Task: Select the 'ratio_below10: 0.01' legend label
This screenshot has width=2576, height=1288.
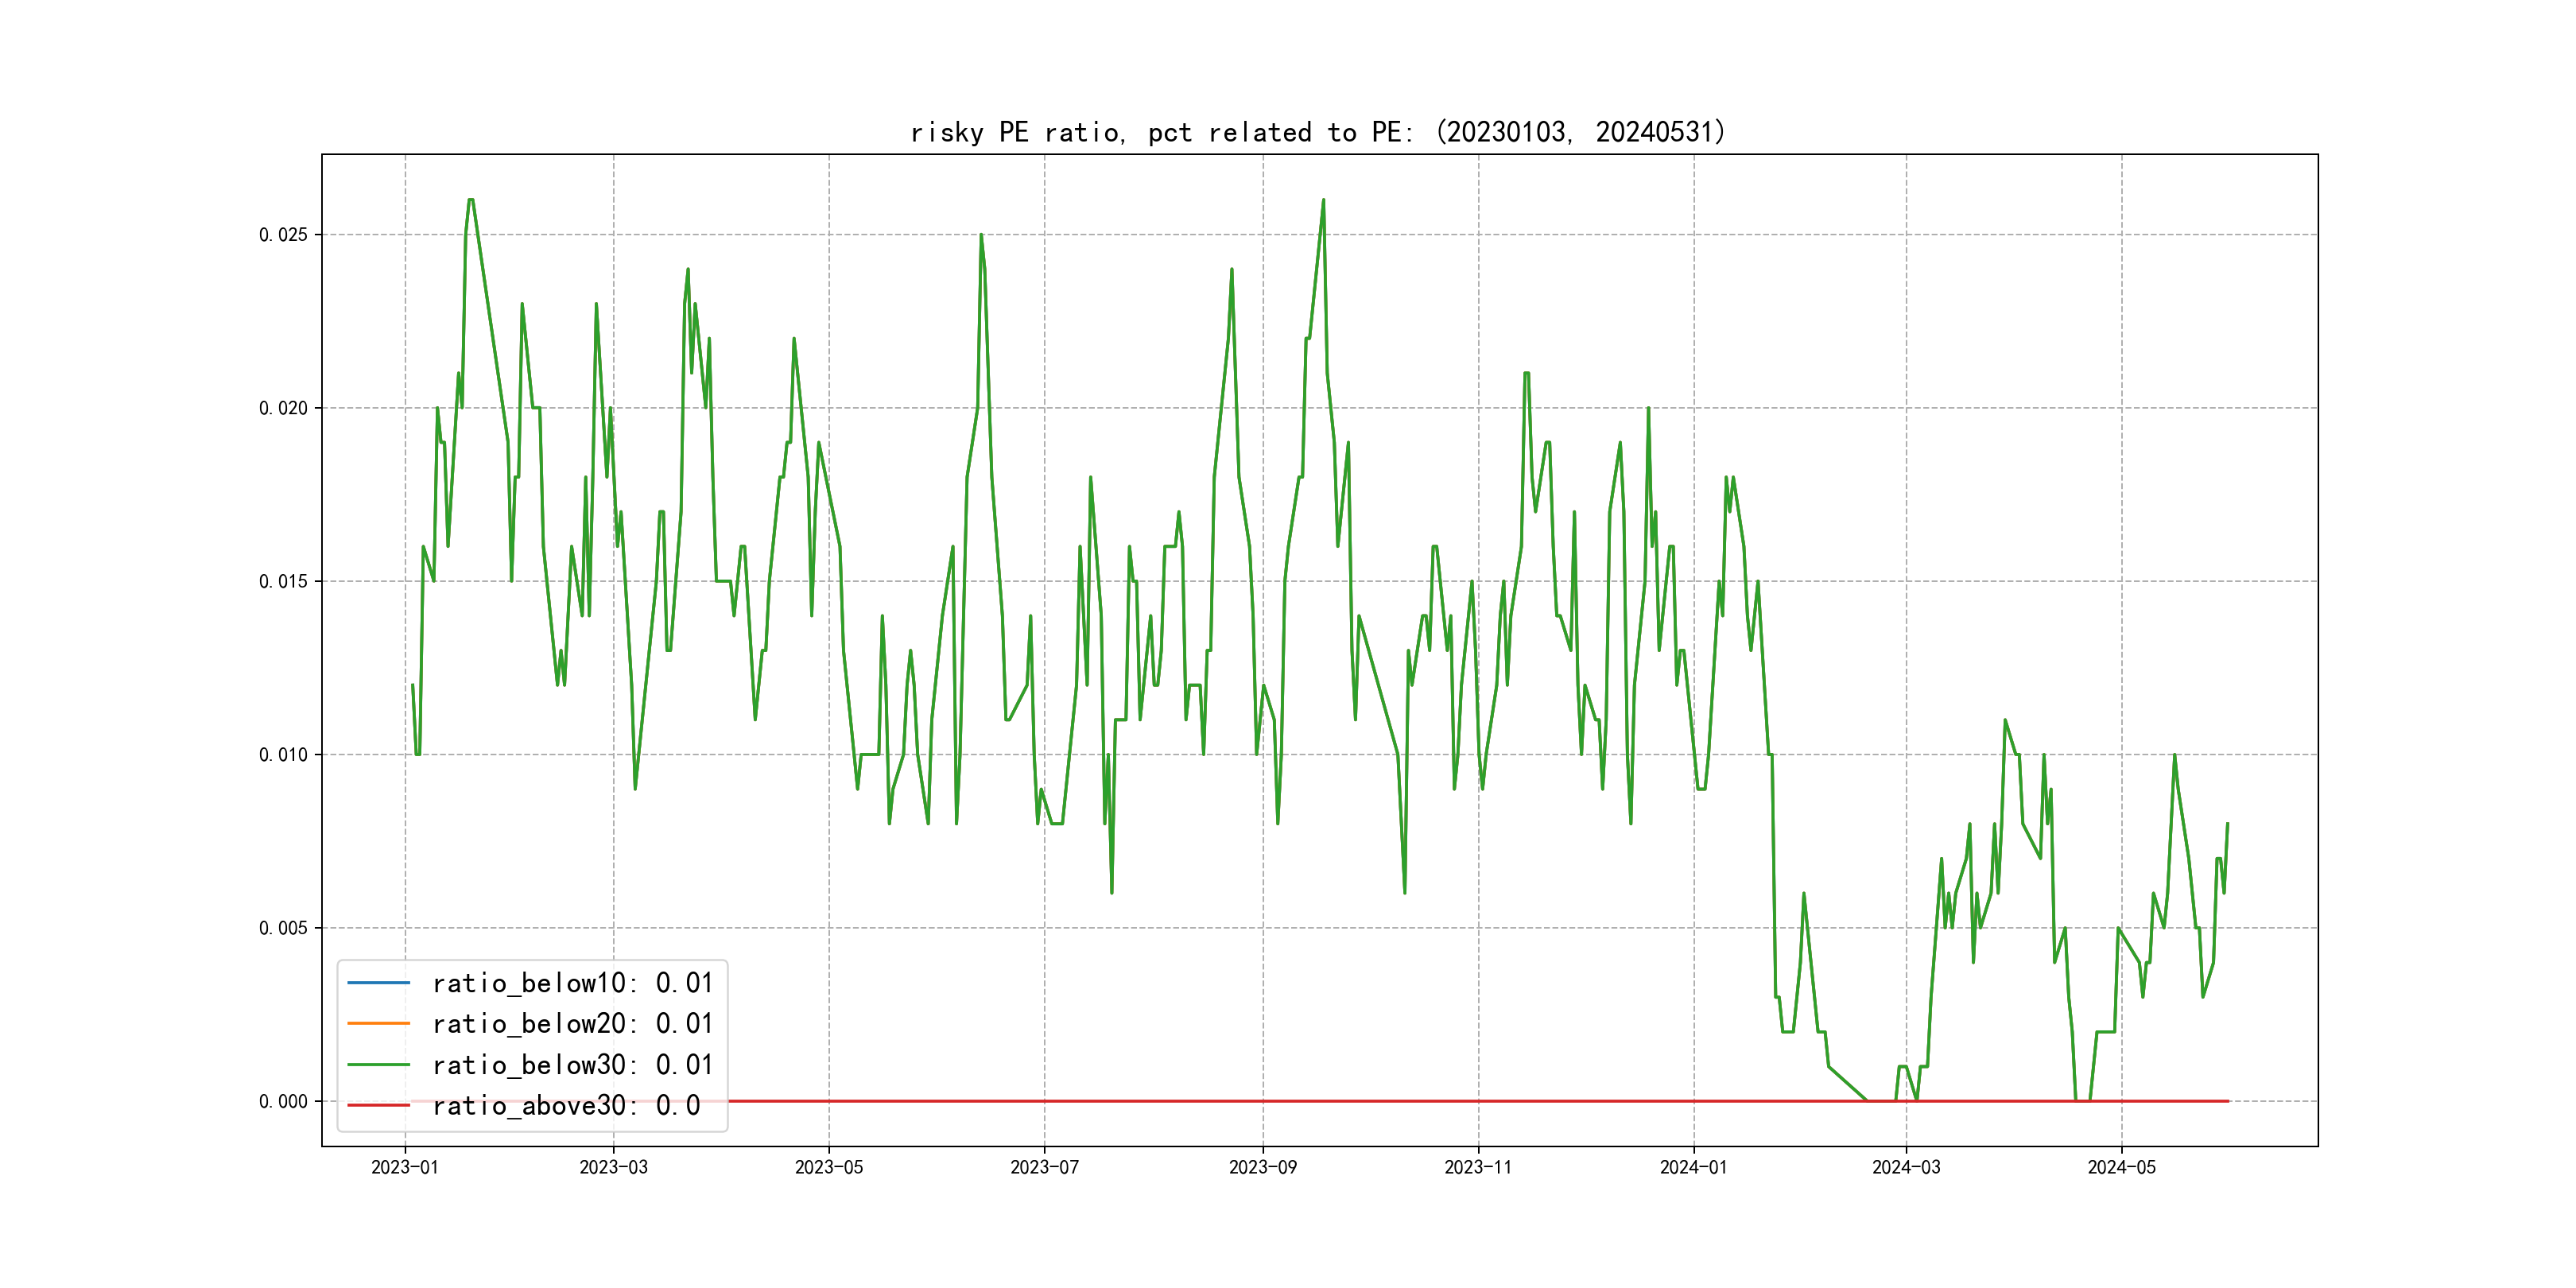Action: tap(572, 983)
